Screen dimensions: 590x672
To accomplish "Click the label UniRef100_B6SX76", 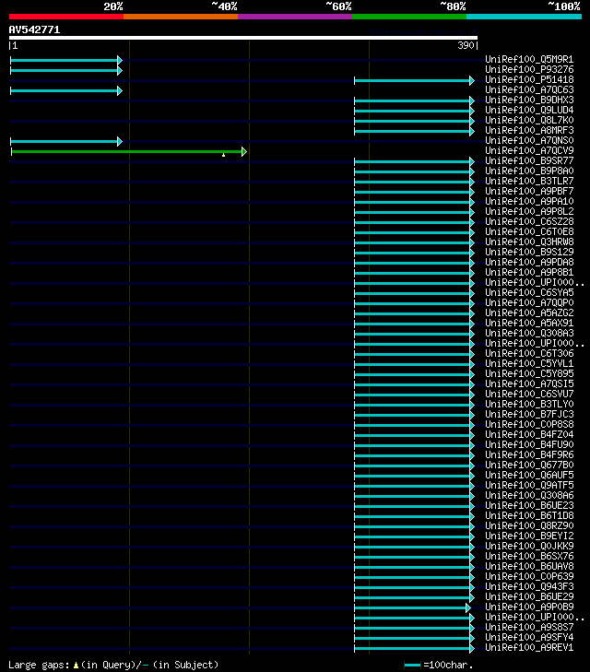I will 529,556.
